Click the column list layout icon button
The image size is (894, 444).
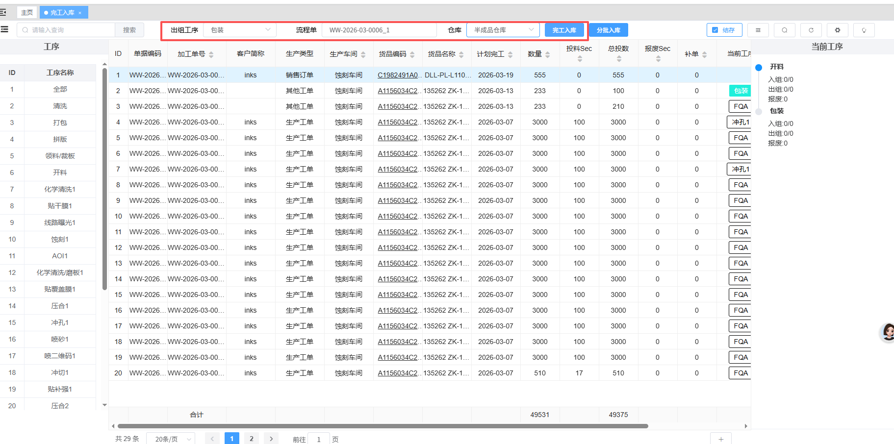(x=758, y=30)
